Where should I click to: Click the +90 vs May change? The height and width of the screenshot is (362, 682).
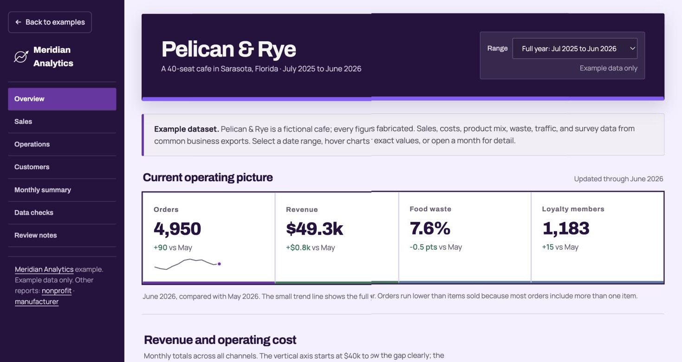tap(173, 248)
